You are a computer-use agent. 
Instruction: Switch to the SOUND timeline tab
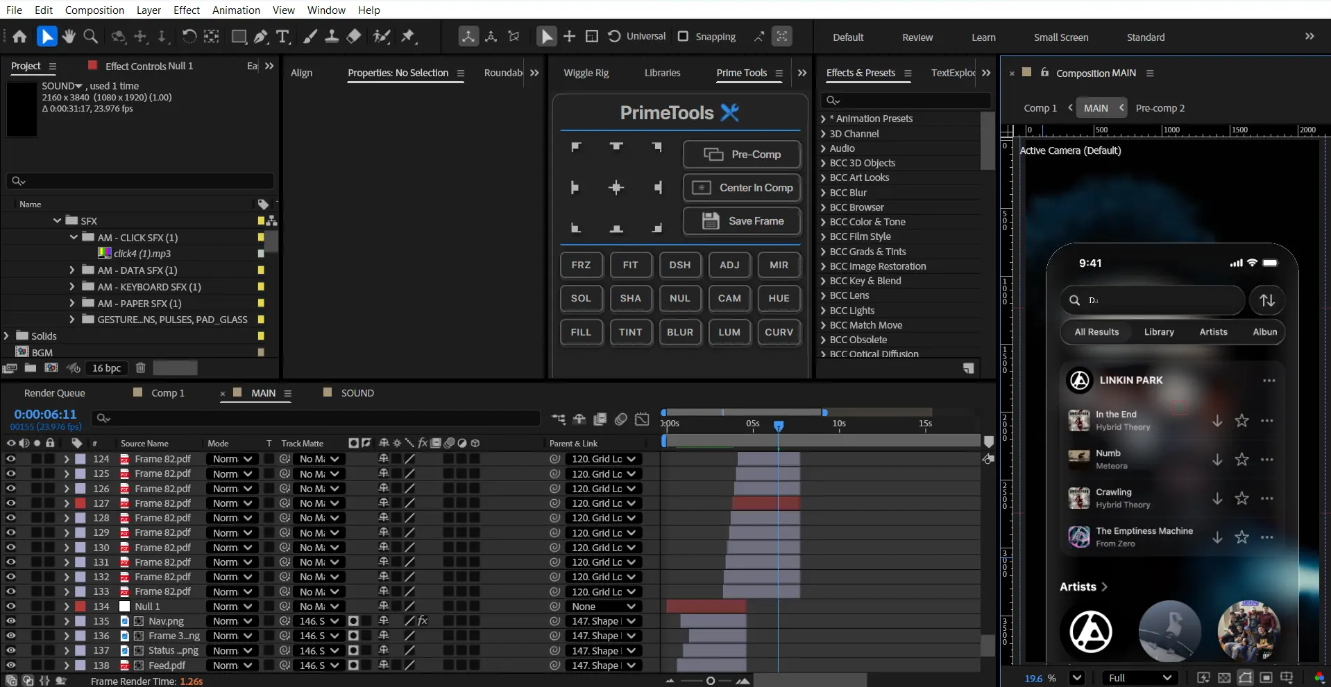(357, 393)
